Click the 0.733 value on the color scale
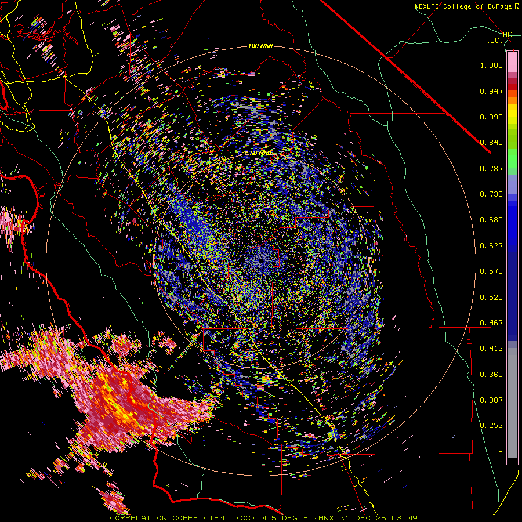This screenshot has height=522, width=522. point(491,194)
